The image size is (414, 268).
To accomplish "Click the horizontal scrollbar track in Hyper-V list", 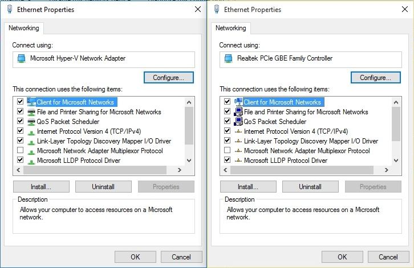I will (95, 170).
